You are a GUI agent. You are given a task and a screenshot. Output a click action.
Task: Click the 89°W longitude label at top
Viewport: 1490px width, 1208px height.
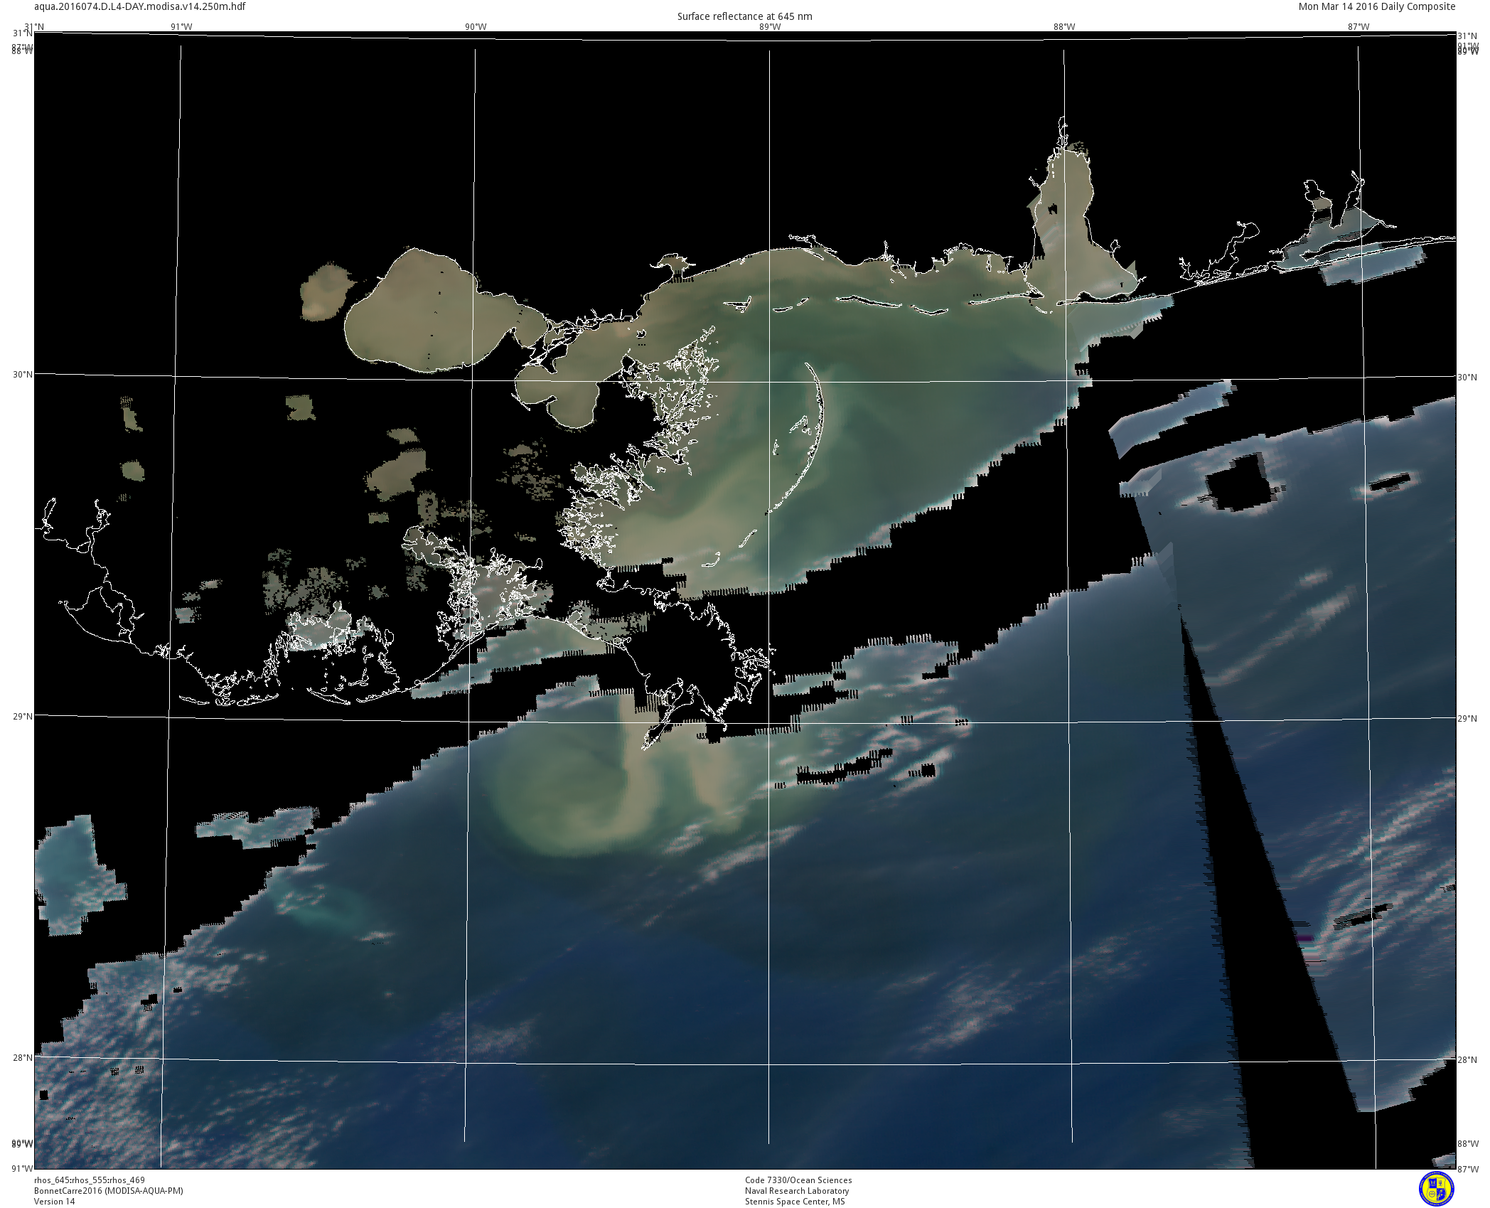(770, 27)
